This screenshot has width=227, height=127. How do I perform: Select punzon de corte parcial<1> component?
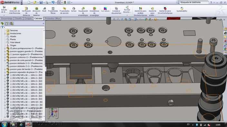click(26, 60)
